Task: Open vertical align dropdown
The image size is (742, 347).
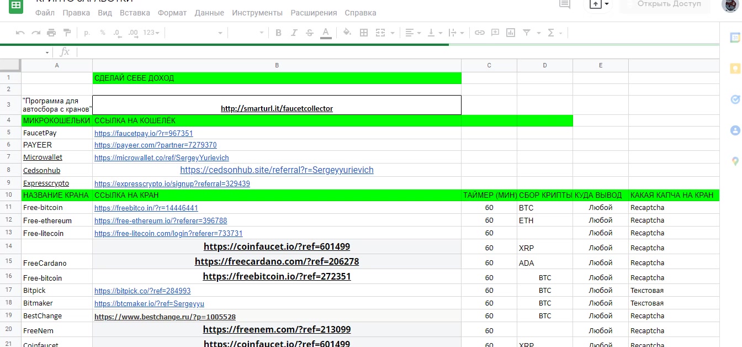Action: pos(435,33)
